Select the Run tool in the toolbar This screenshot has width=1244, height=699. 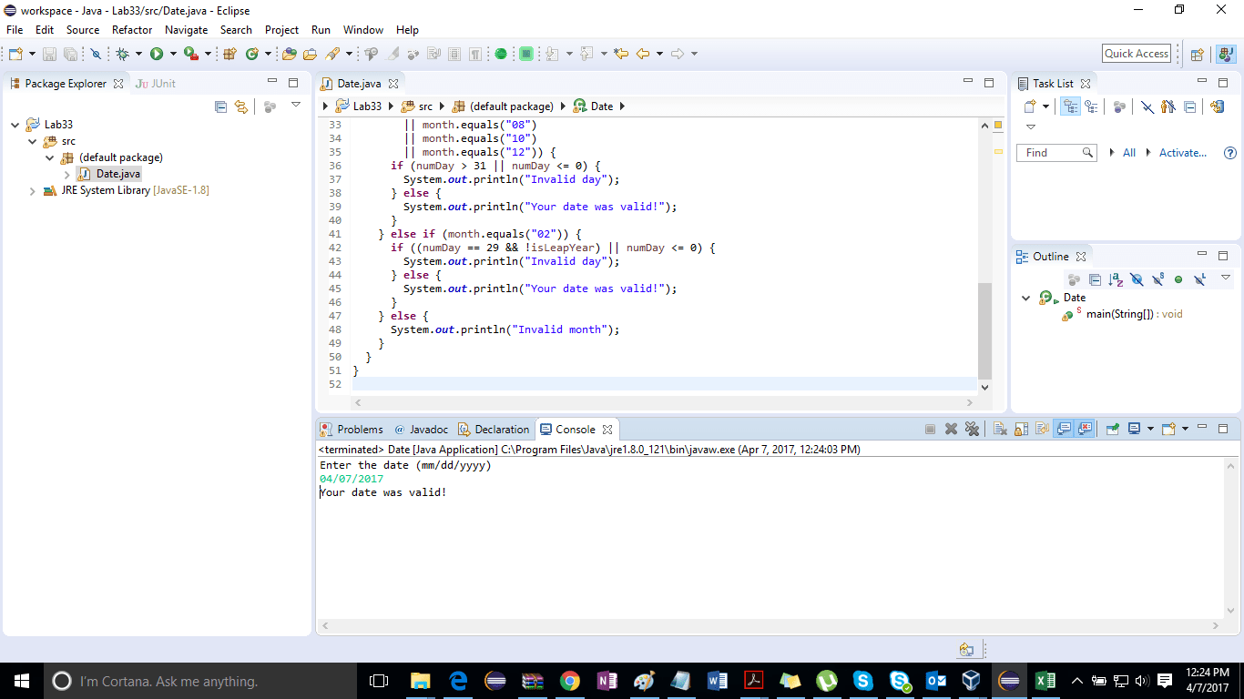pyautogui.click(x=158, y=53)
